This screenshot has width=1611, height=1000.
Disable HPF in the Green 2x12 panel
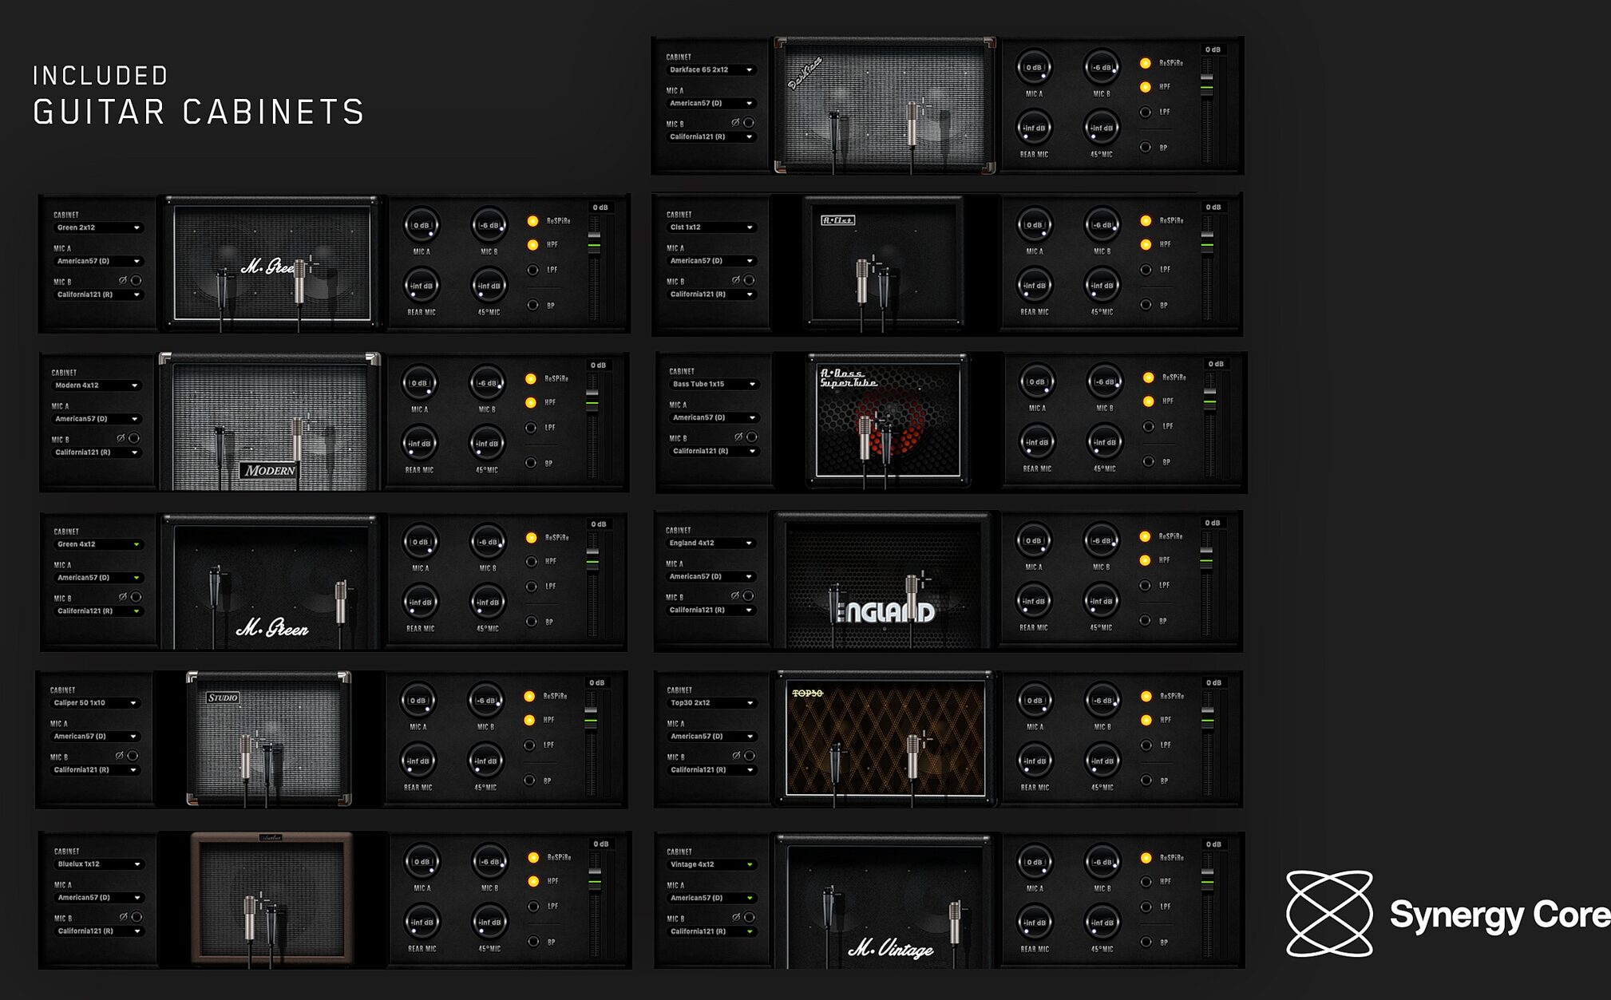[x=532, y=245]
